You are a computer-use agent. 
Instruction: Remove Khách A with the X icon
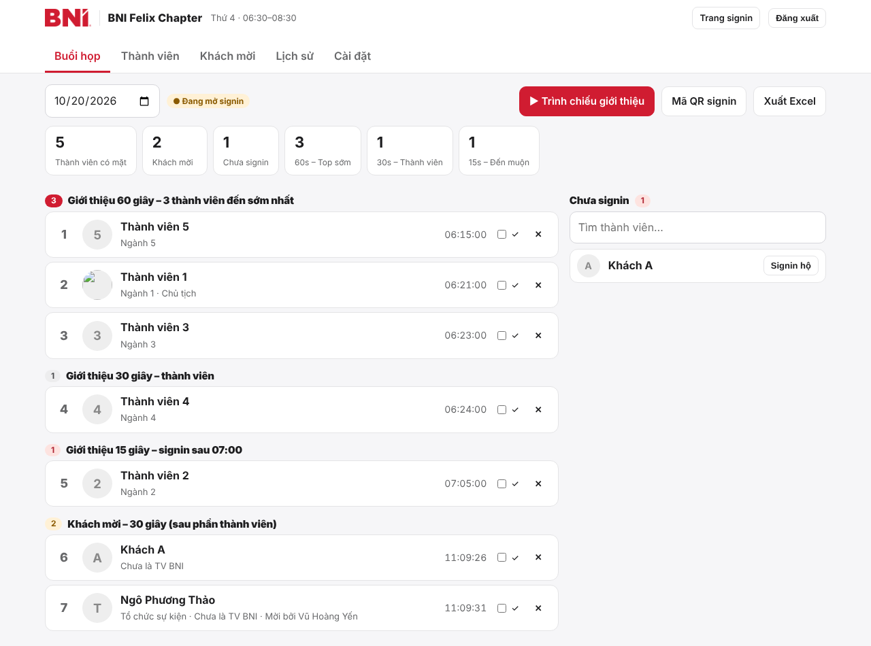(538, 558)
